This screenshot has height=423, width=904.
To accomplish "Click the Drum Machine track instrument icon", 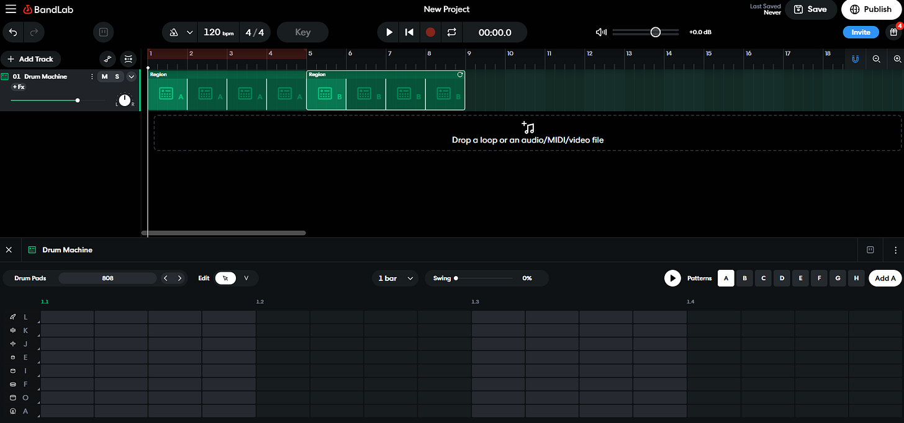I will (x=6, y=76).
